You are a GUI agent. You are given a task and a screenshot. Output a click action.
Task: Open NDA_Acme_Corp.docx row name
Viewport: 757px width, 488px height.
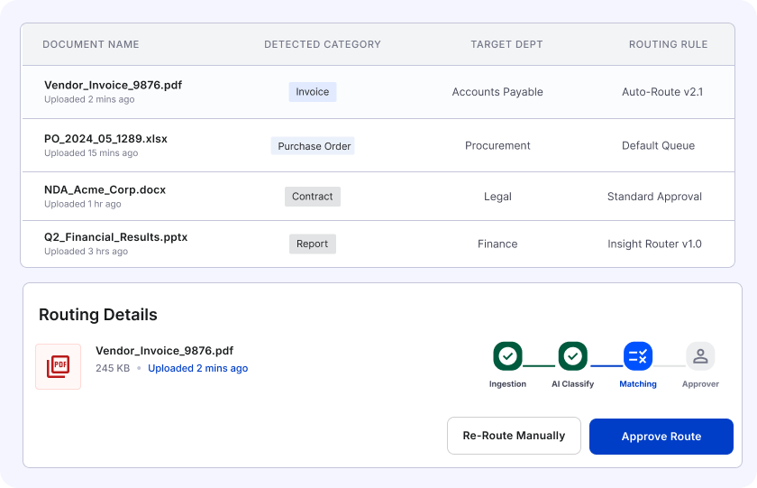[105, 189]
